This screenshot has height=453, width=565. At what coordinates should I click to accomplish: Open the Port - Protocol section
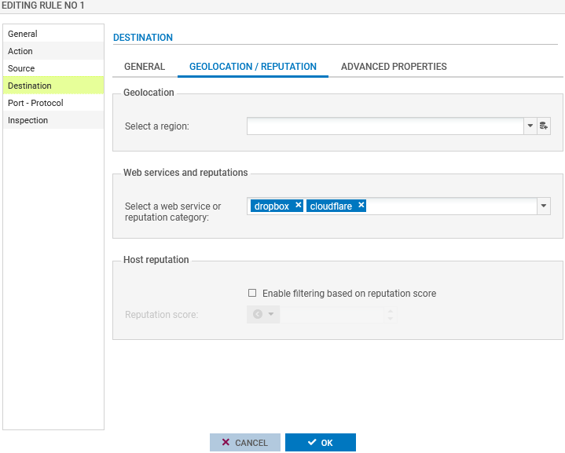coord(35,103)
